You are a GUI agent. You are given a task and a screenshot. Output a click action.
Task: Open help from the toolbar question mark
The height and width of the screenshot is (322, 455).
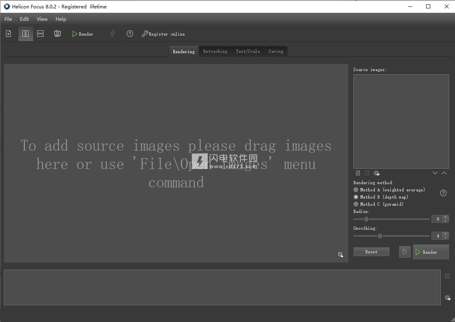[130, 34]
